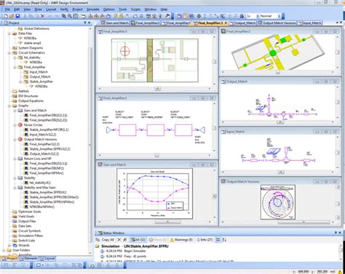The width and height of the screenshot is (345, 274).
Task: Click the Copy All button
Action: 105,240
